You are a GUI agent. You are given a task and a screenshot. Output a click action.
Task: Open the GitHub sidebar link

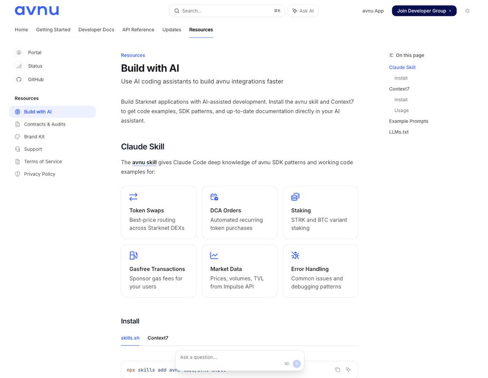click(x=36, y=79)
